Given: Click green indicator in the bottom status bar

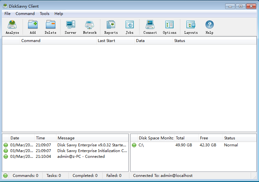Looking at the screenshot, I should click(5, 176).
